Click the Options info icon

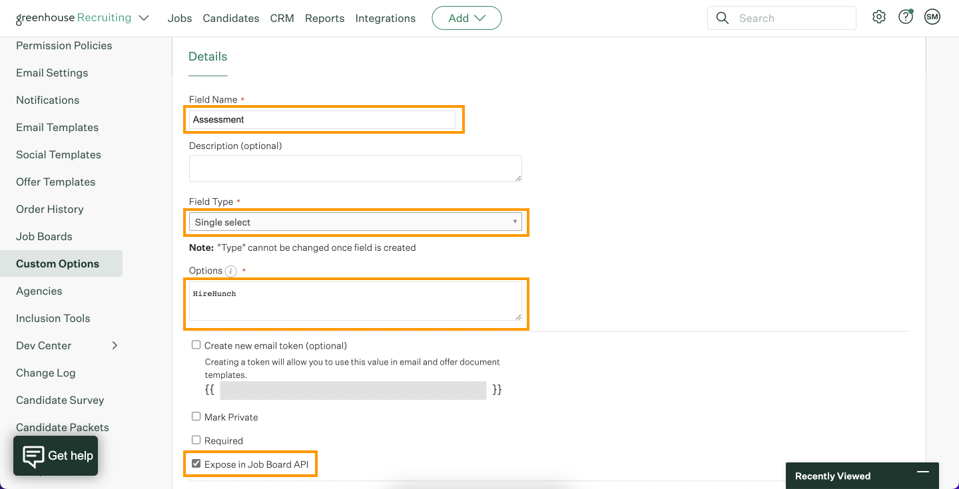click(x=231, y=271)
